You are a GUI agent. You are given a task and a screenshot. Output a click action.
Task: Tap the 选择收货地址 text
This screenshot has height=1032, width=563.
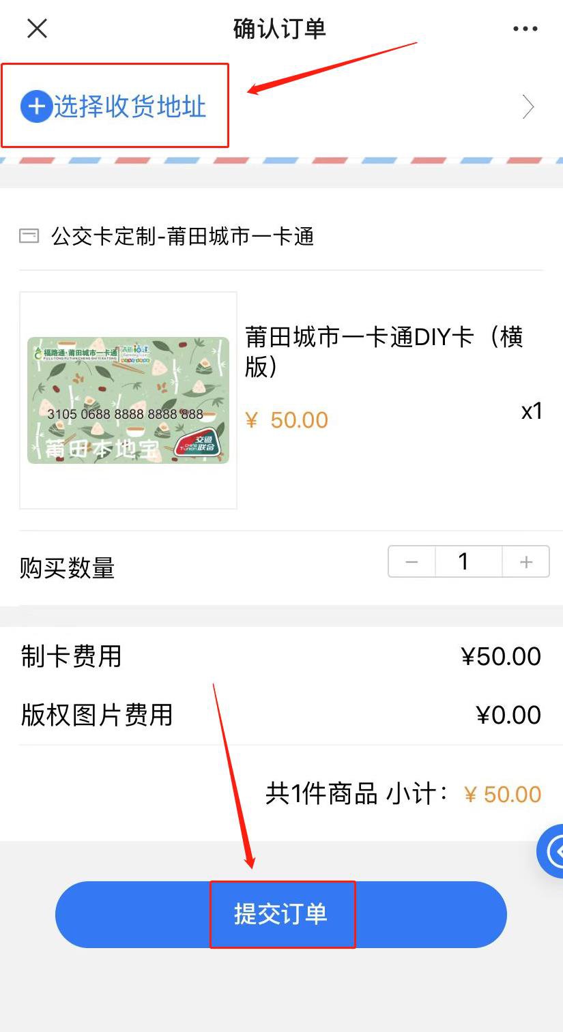pyautogui.click(x=130, y=106)
